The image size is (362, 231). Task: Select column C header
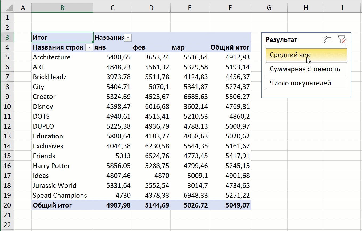pos(112,8)
